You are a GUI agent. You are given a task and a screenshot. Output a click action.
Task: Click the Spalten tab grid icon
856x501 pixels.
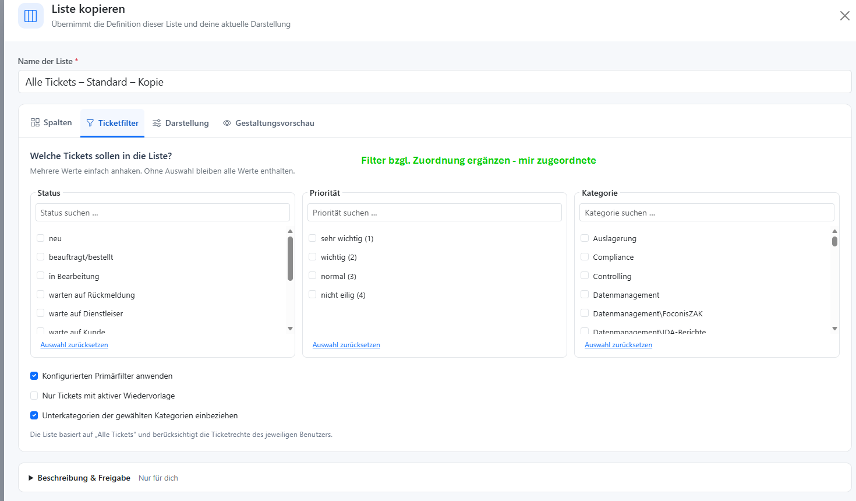pos(35,122)
